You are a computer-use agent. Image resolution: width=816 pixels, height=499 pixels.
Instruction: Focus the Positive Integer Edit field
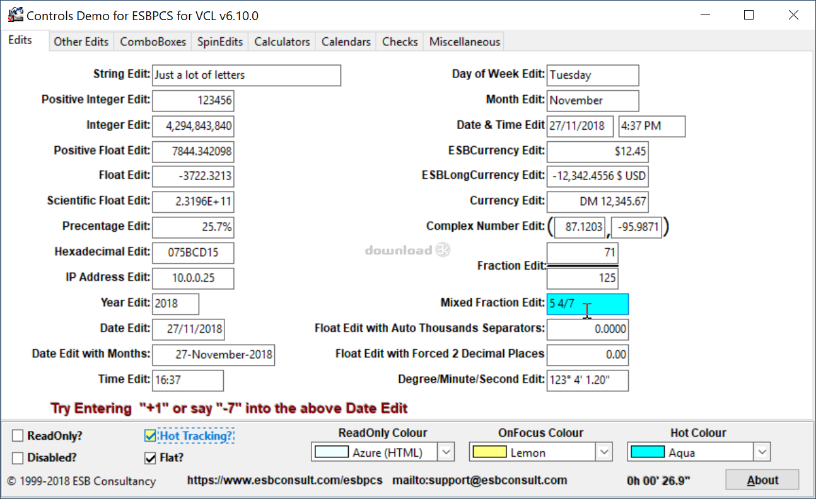[x=193, y=100]
